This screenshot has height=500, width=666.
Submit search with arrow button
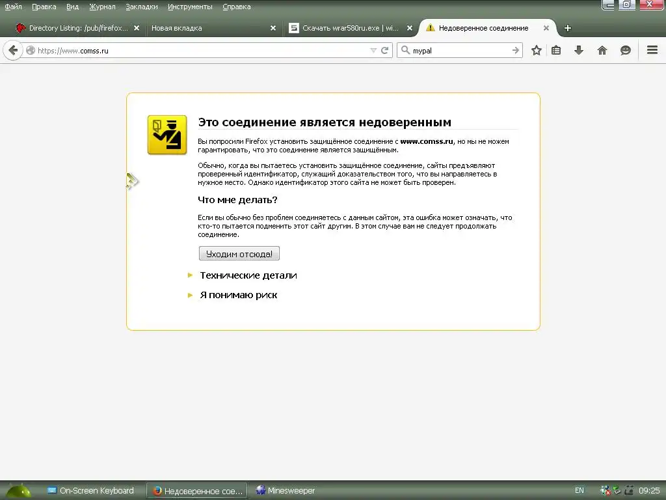516,50
